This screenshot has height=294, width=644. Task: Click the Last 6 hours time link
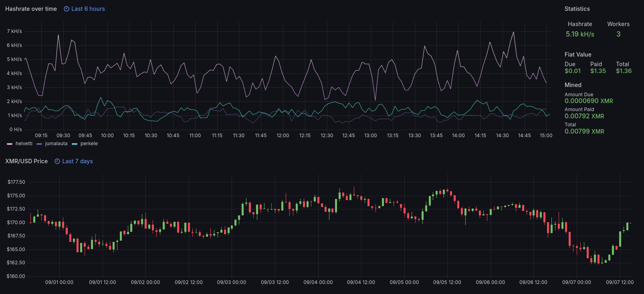click(x=88, y=9)
